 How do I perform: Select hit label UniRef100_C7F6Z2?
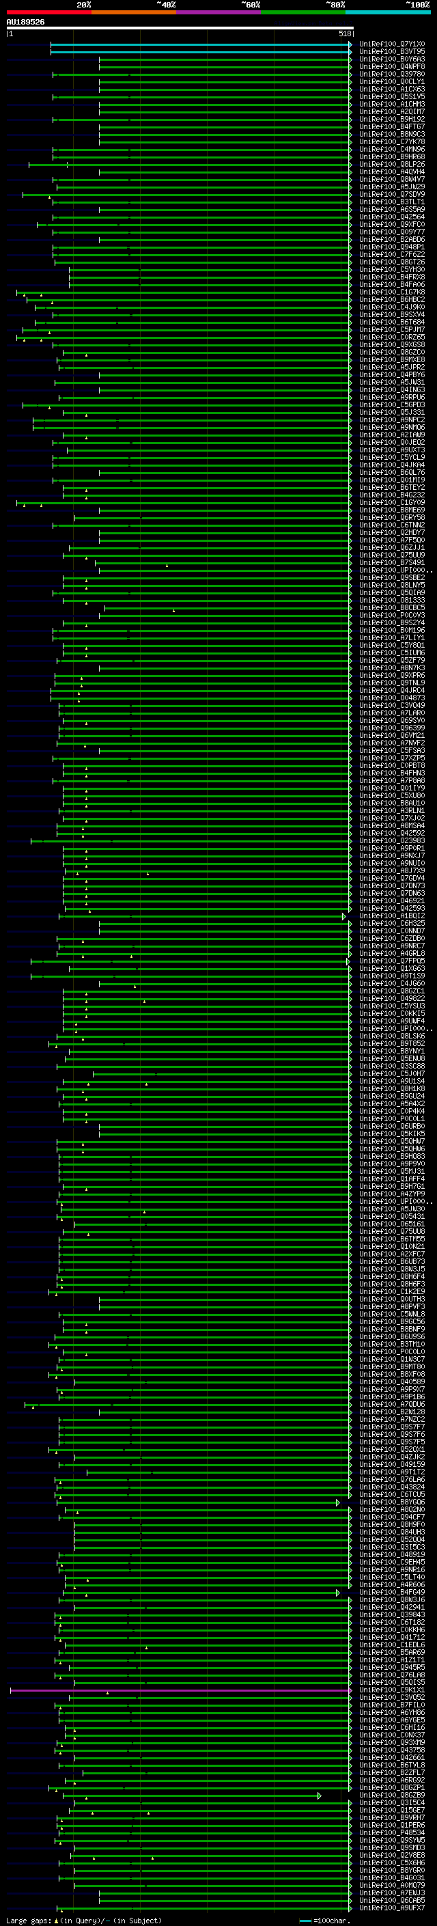point(392,254)
